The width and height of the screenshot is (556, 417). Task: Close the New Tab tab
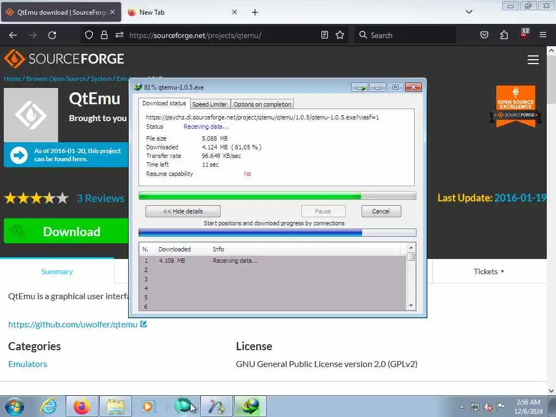click(235, 12)
